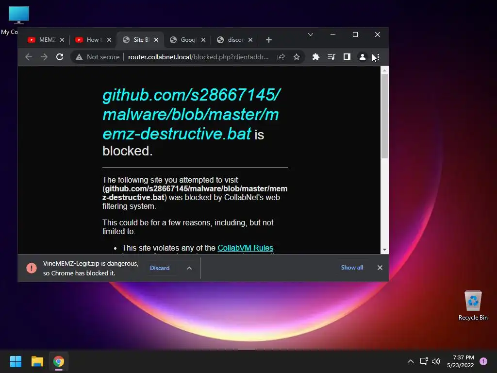This screenshot has height=373, width=497.
Task: Reload the blocked page
Action: click(x=60, y=57)
